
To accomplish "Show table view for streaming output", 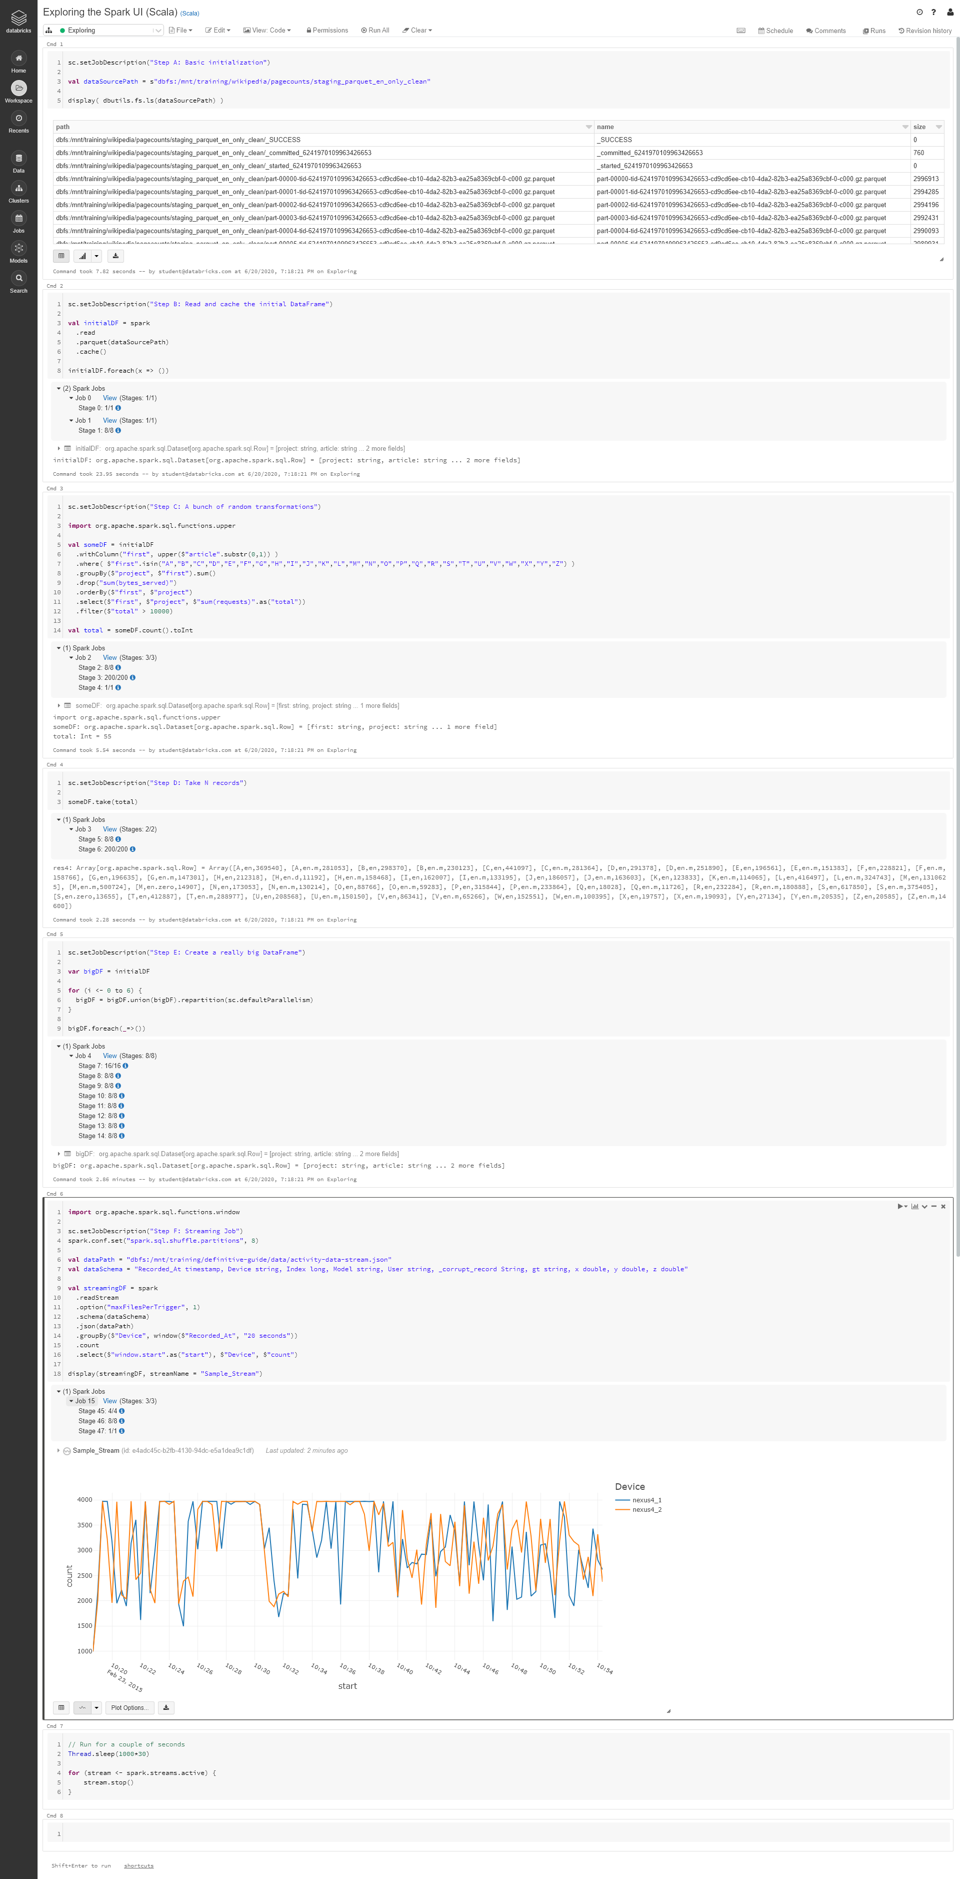I will click(x=61, y=1707).
